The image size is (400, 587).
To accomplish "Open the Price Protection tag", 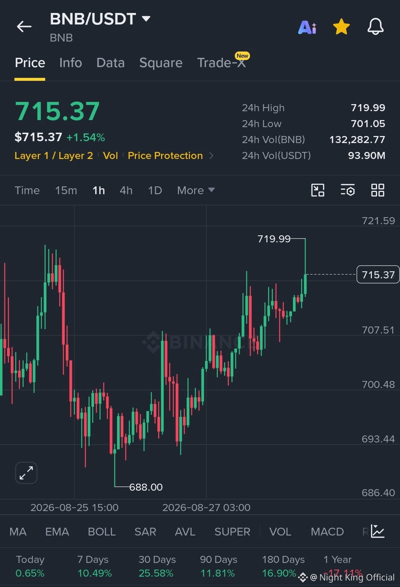I will coord(165,156).
